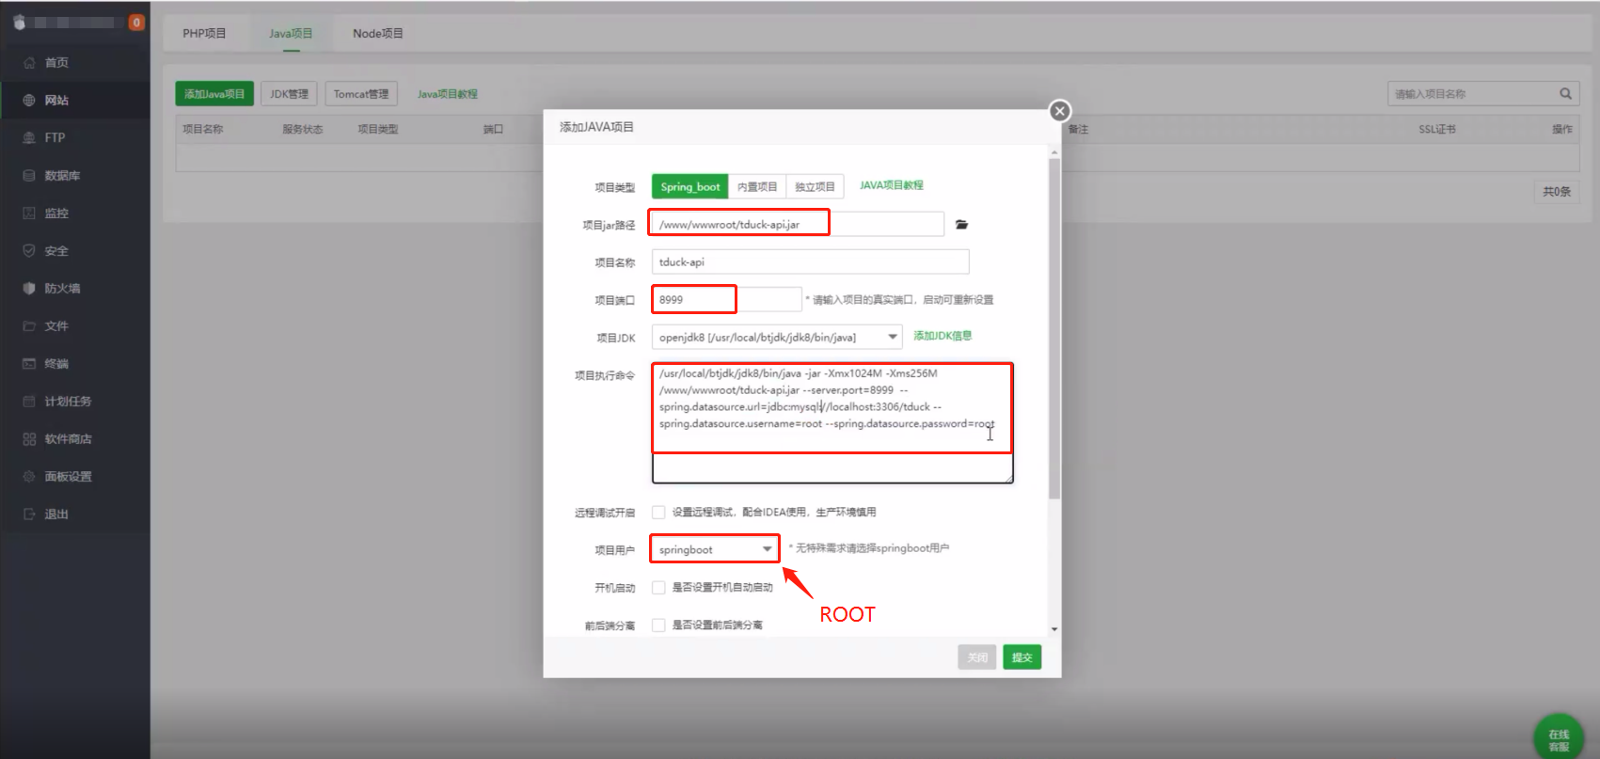
Task: Click the dialog's vertical scrollbar thumb
Action: (1054, 329)
